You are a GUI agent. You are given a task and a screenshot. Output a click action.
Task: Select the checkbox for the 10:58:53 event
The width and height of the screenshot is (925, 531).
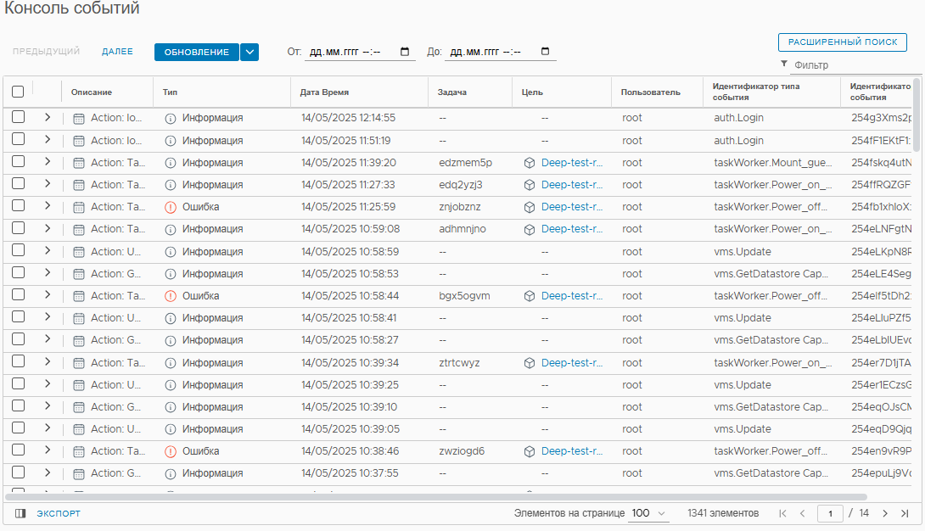click(x=19, y=272)
